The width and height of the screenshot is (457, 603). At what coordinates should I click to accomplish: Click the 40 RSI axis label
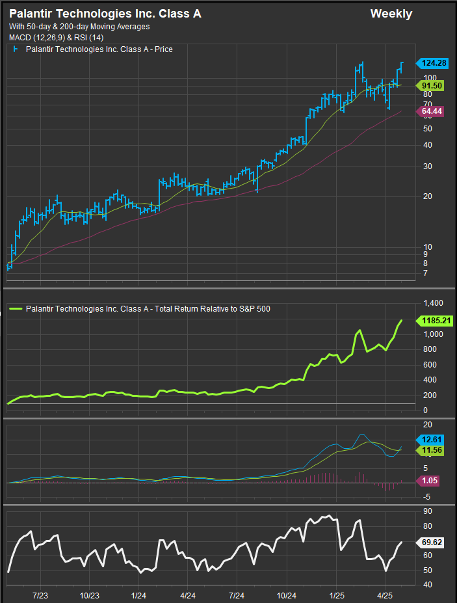[427, 585]
